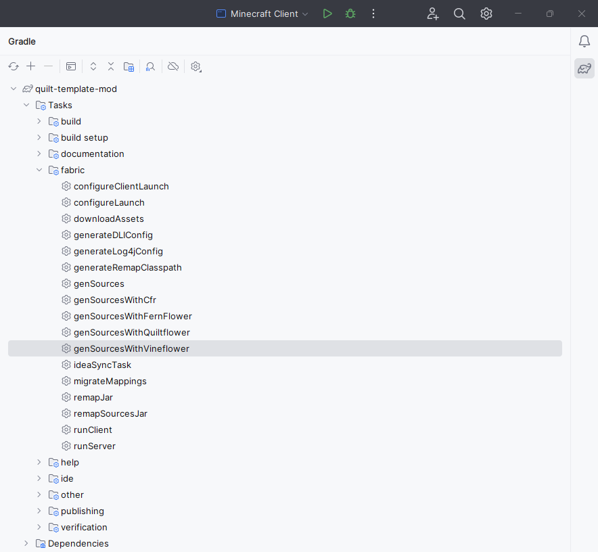598x552 pixels.
Task: Debug the Minecraft Client configuration
Action: [350, 14]
